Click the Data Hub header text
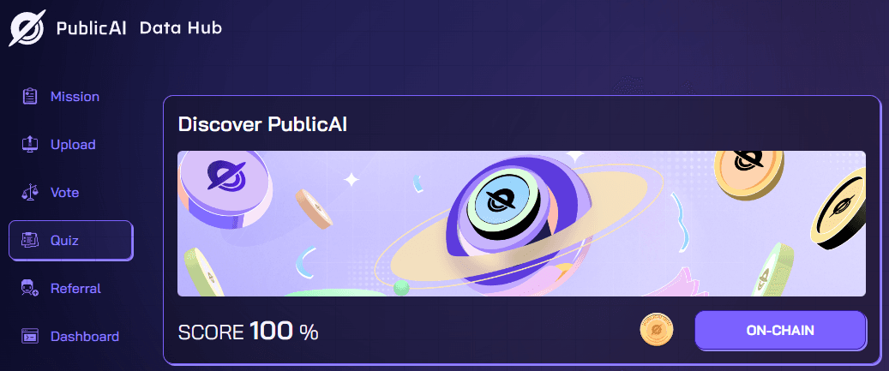Screen dimensions: 889x371 [x=181, y=27]
